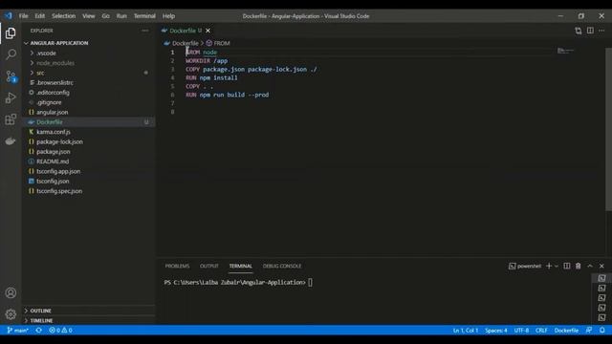Image resolution: width=612 pixels, height=344 pixels.
Task: Open the Run and Debug view icon
Action: (x=11, y=97)
